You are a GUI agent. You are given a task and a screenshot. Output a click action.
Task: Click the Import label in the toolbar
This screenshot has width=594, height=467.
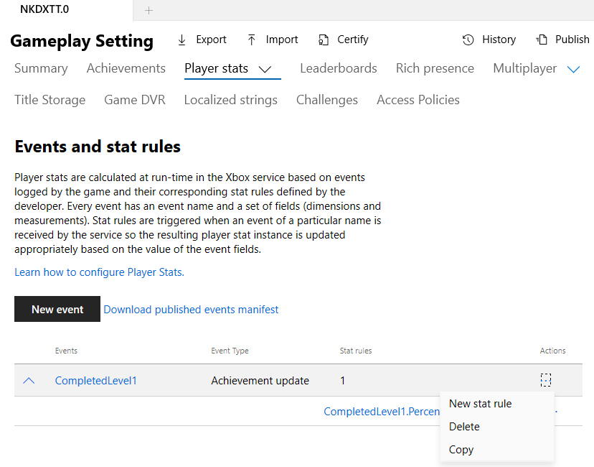[x=282, y=40]
